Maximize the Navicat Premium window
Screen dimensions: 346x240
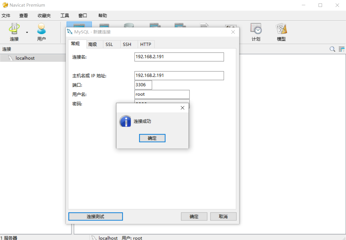tap(320, 5)
